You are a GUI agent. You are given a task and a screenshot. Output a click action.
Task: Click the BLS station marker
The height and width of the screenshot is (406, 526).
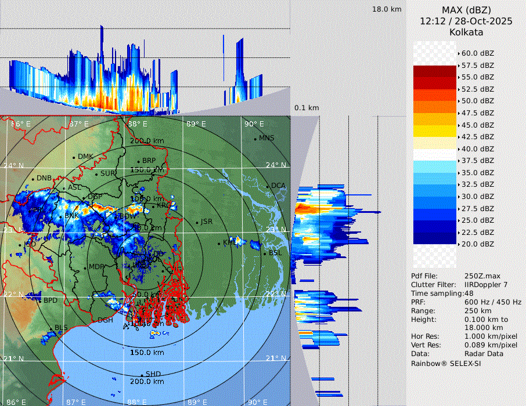[x=51, y=329]
